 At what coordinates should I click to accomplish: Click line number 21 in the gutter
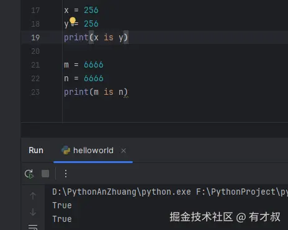35,65
